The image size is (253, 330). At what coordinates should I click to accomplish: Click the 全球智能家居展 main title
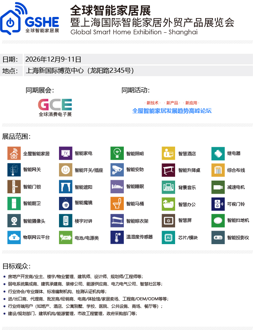pyautogui.click(x=110, y=10)
